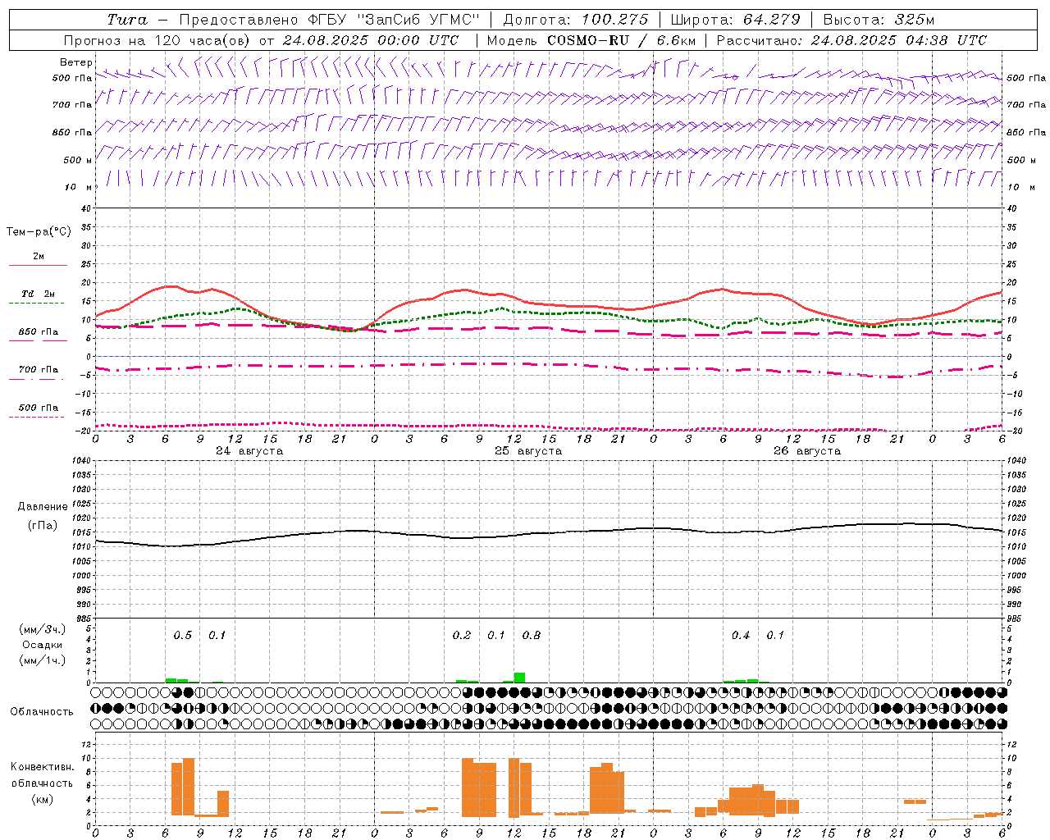
Task: Click the "0.5" precipitation amount
Action: tap(182, 636)
